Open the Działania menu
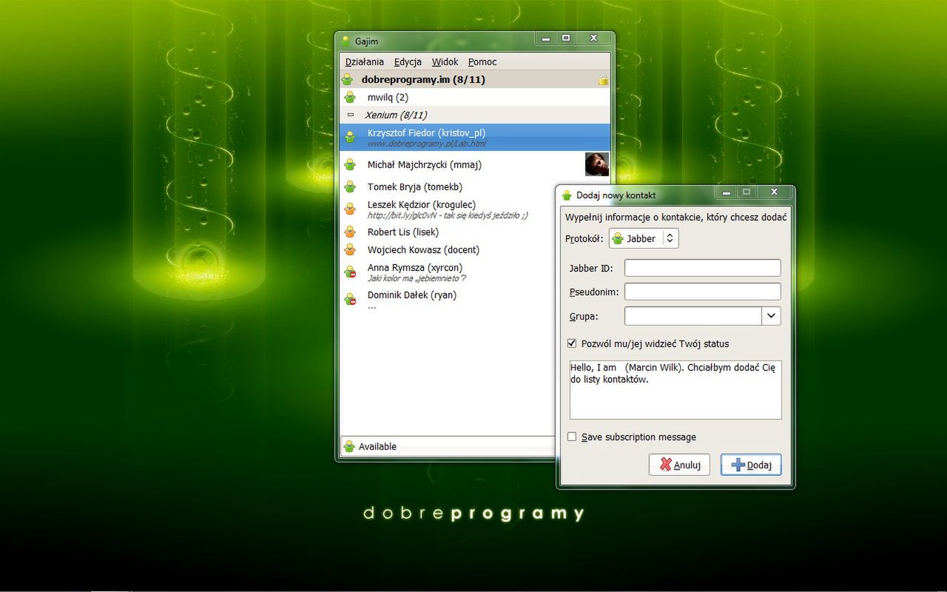Viewport: 947px width, 592px height. point(365,62)
